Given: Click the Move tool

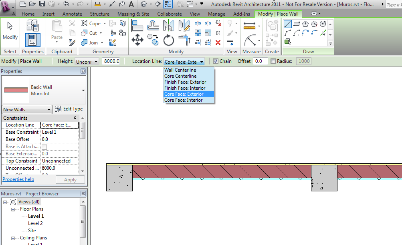Looking at the screenshot, I should pyautogui.click(x=137, y=40).
